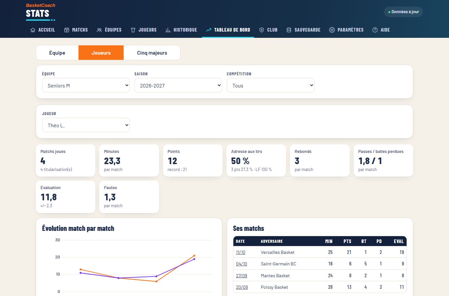Click the people icon beside Équipes
The width and height of the screenshot is (449, 296).
coord(99,30)
